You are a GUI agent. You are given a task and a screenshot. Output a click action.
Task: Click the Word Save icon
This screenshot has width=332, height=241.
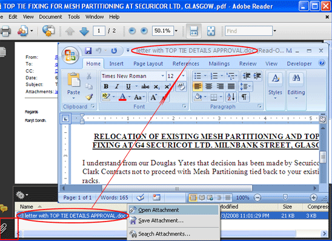tap(88, 51)
